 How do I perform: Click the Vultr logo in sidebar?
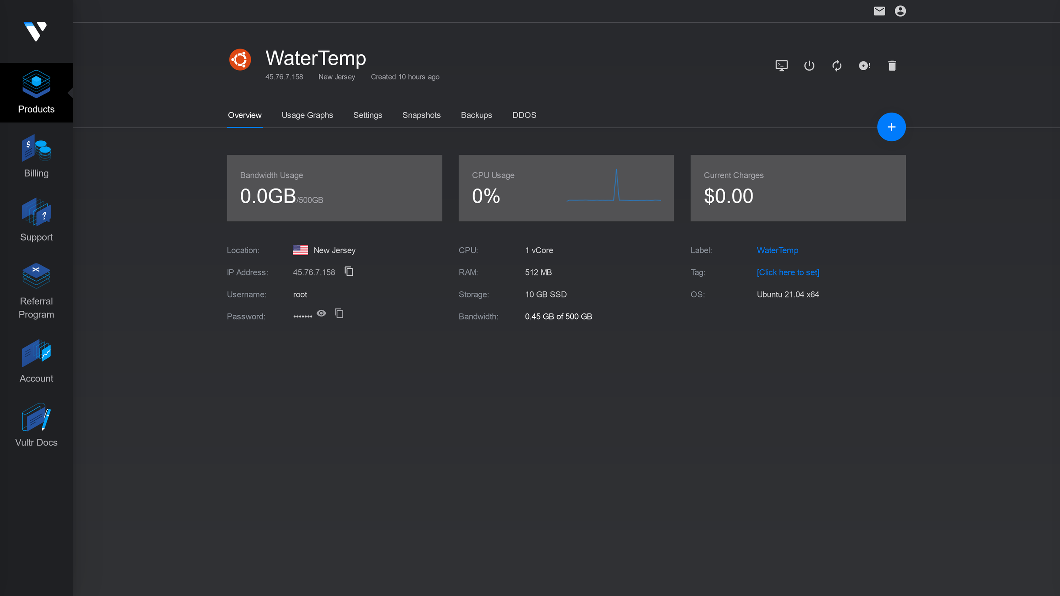coord(35,32)
